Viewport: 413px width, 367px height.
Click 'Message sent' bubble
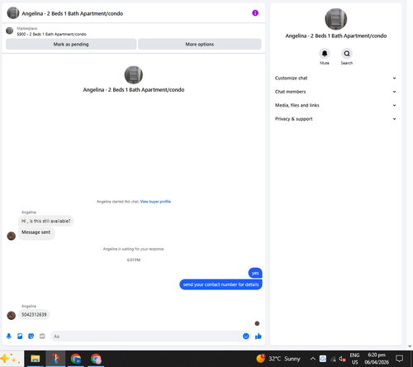[36, 233]
